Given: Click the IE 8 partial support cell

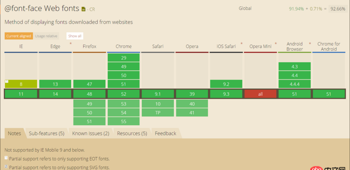Looking at the screenshot, I should [21, 84].
